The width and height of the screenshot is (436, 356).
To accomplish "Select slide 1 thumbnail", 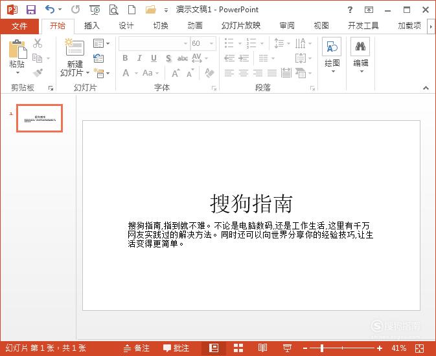I will [x=40, y=118].
